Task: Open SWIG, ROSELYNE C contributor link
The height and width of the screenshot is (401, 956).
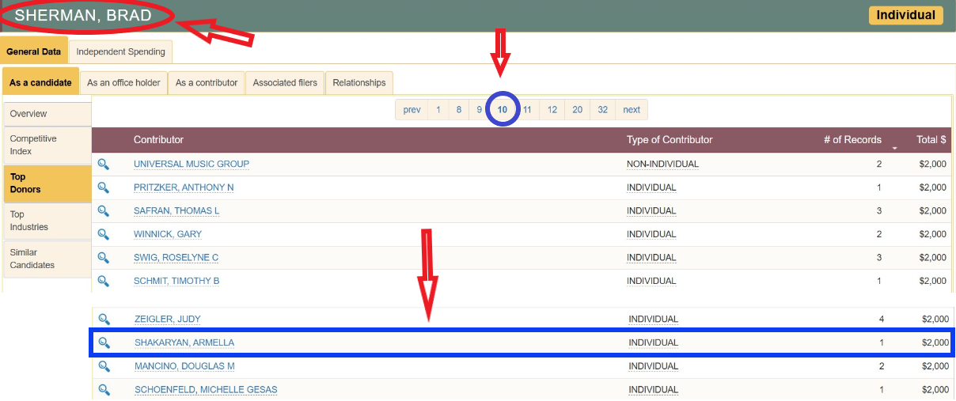Action: 176,258
